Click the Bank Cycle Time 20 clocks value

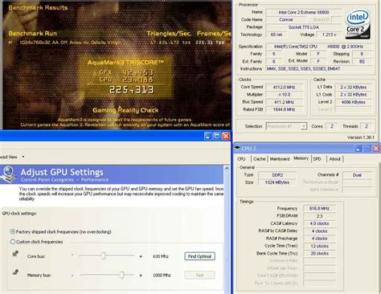point(319,253)
